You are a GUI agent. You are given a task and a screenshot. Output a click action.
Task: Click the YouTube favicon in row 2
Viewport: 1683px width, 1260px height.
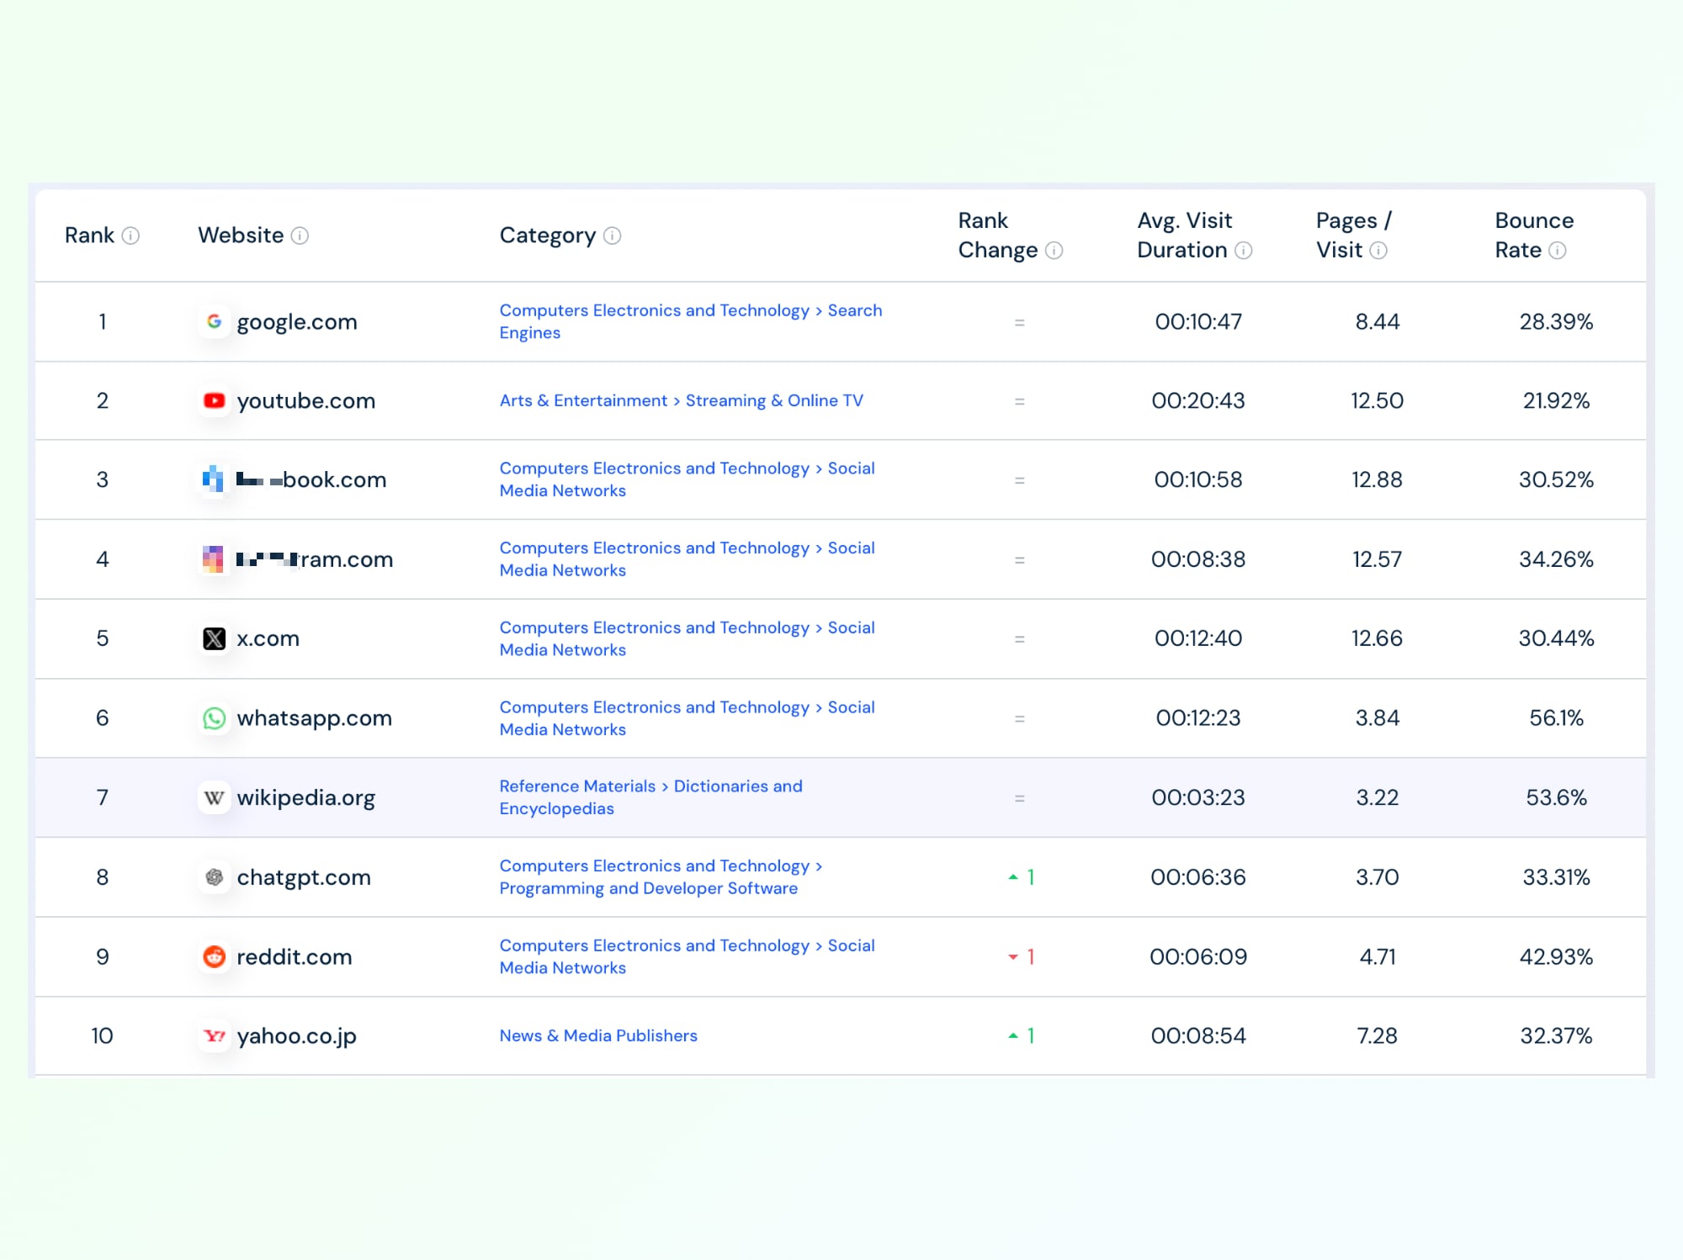tap(215, 400)
